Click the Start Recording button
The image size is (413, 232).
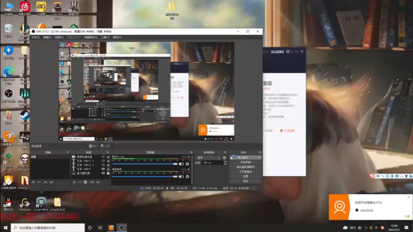coord(246,162)
